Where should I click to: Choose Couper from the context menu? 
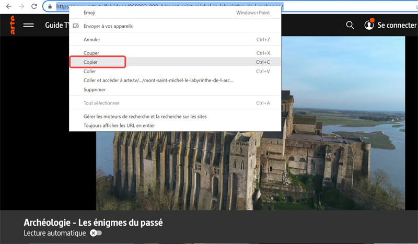click(x=175, y=53)
